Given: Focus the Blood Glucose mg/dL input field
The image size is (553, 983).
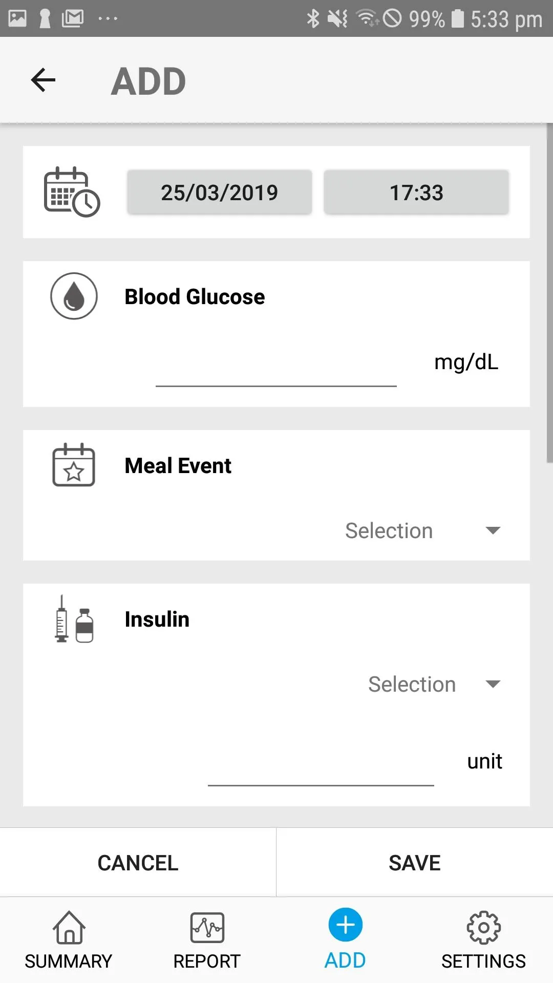Looking at the screenshot, I should pos(276,370).
